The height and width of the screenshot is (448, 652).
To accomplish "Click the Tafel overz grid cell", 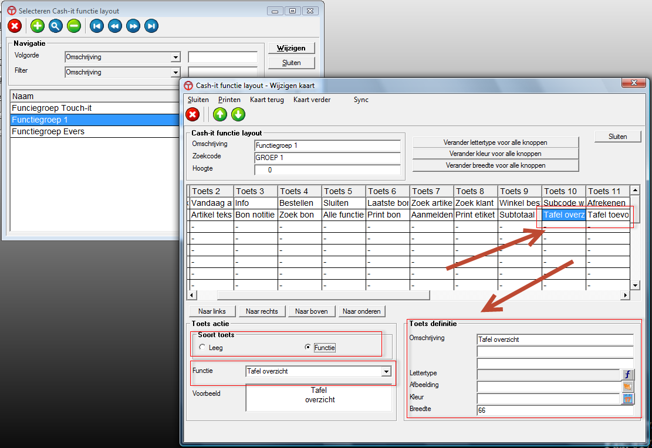I will tap(564, 215).
